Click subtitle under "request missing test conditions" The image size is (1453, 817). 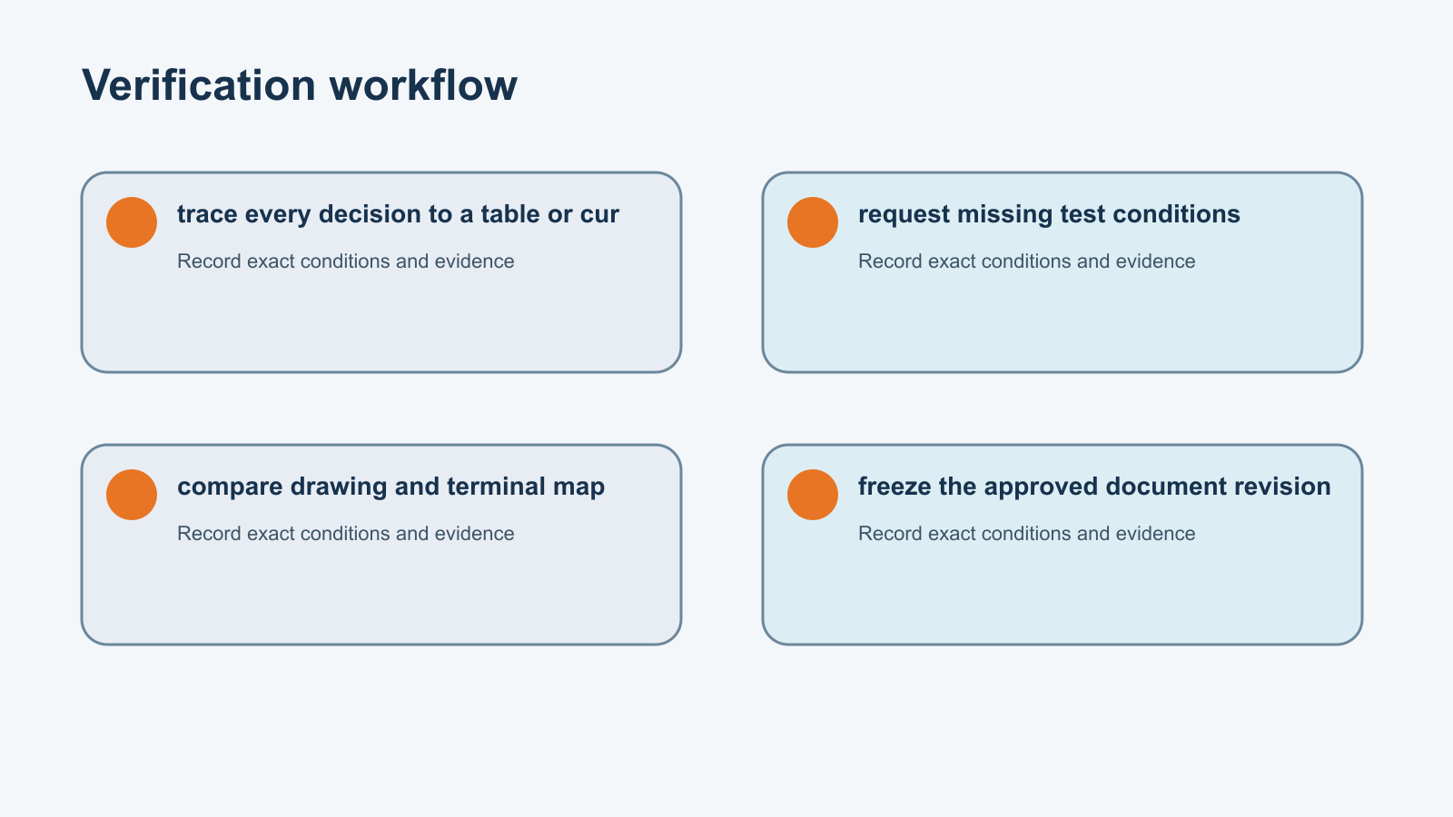coord(1026,261)
